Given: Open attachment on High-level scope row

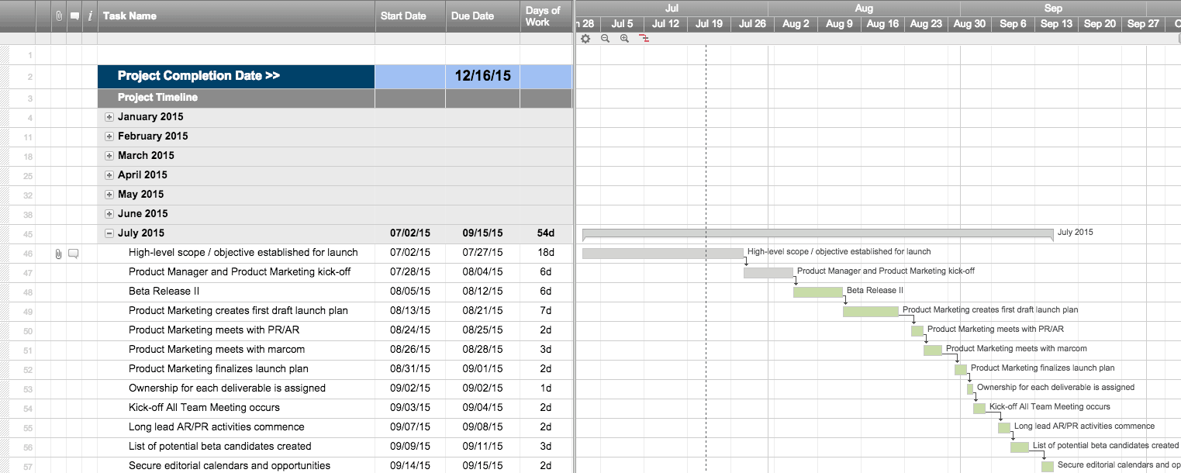Looking at the screenshot, I should pyautogui.click(x=58, y=254).
